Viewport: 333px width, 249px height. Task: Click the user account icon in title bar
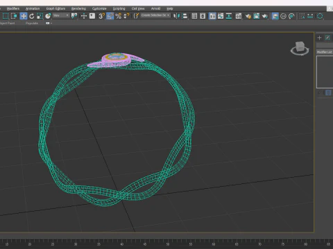coord(330,9)
